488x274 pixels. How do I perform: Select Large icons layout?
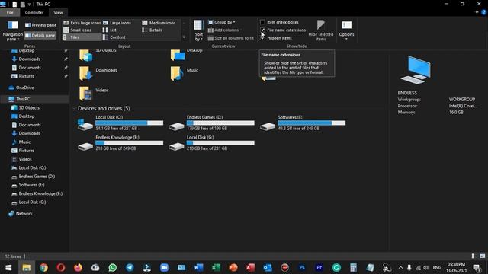point(117,23)
